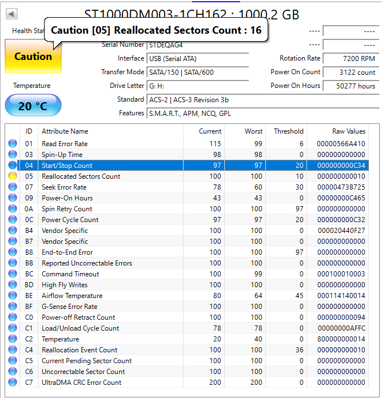
Task: Click the status orb for Load/Unload Cycle Count
Action: [13, 328]
